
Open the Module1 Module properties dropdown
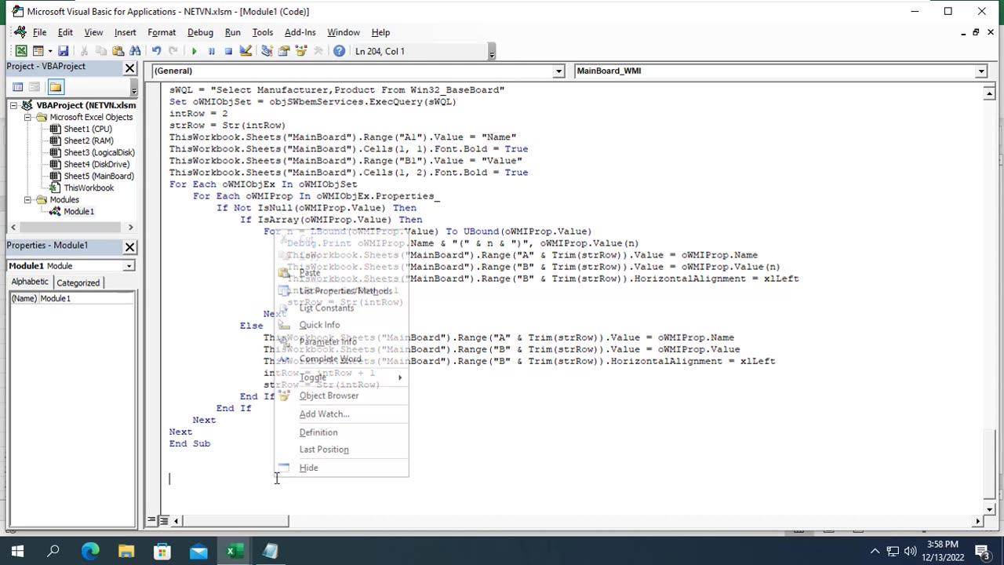click(x=128, y=266)
